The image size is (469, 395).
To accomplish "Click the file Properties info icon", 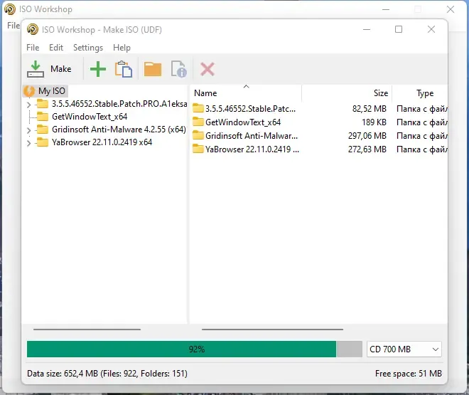I will (178, 69).
